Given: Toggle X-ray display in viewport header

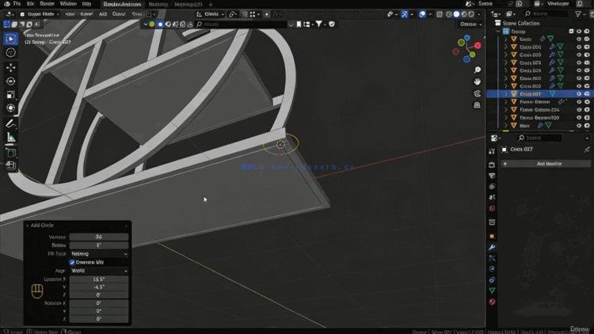Looking at the screenshot, I should click(440, 14).
